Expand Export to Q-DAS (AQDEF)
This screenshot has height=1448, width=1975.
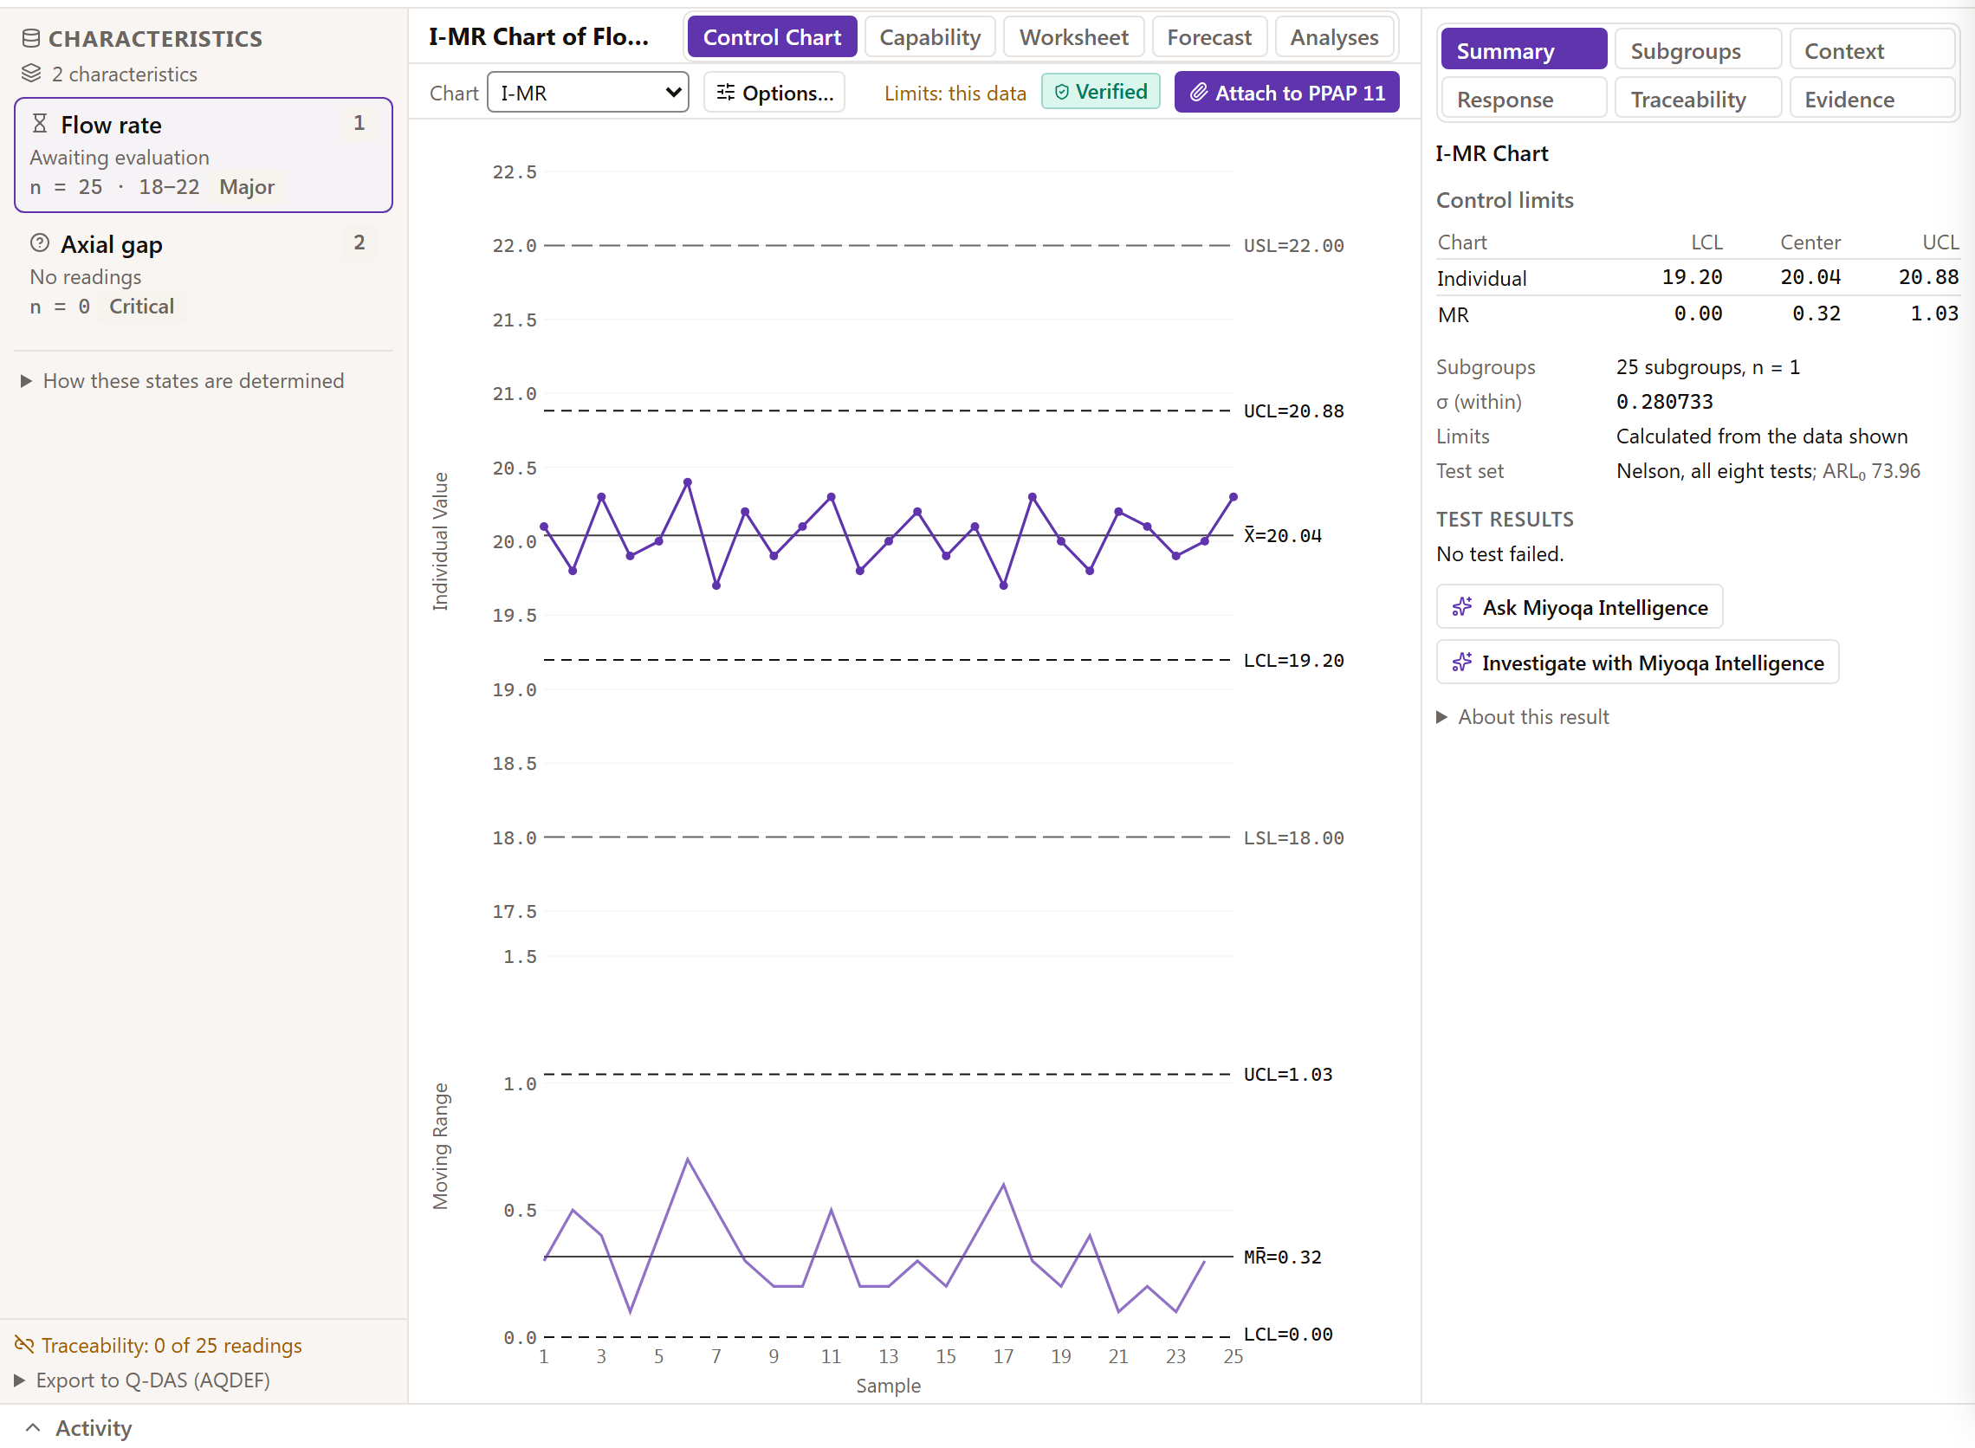click(142, 1380)
